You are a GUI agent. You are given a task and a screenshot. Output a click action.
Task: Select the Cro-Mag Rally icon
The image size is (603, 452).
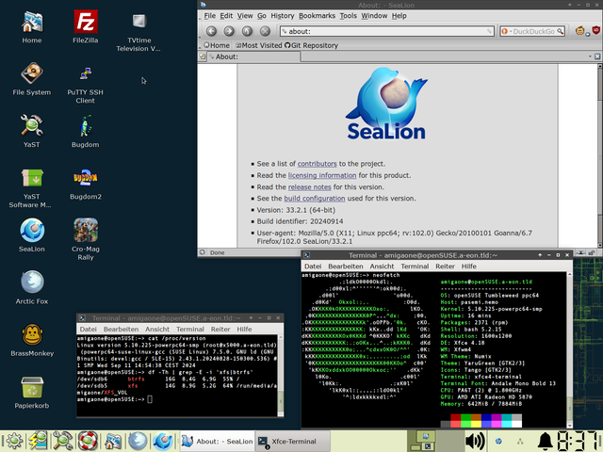pos(86,239)
